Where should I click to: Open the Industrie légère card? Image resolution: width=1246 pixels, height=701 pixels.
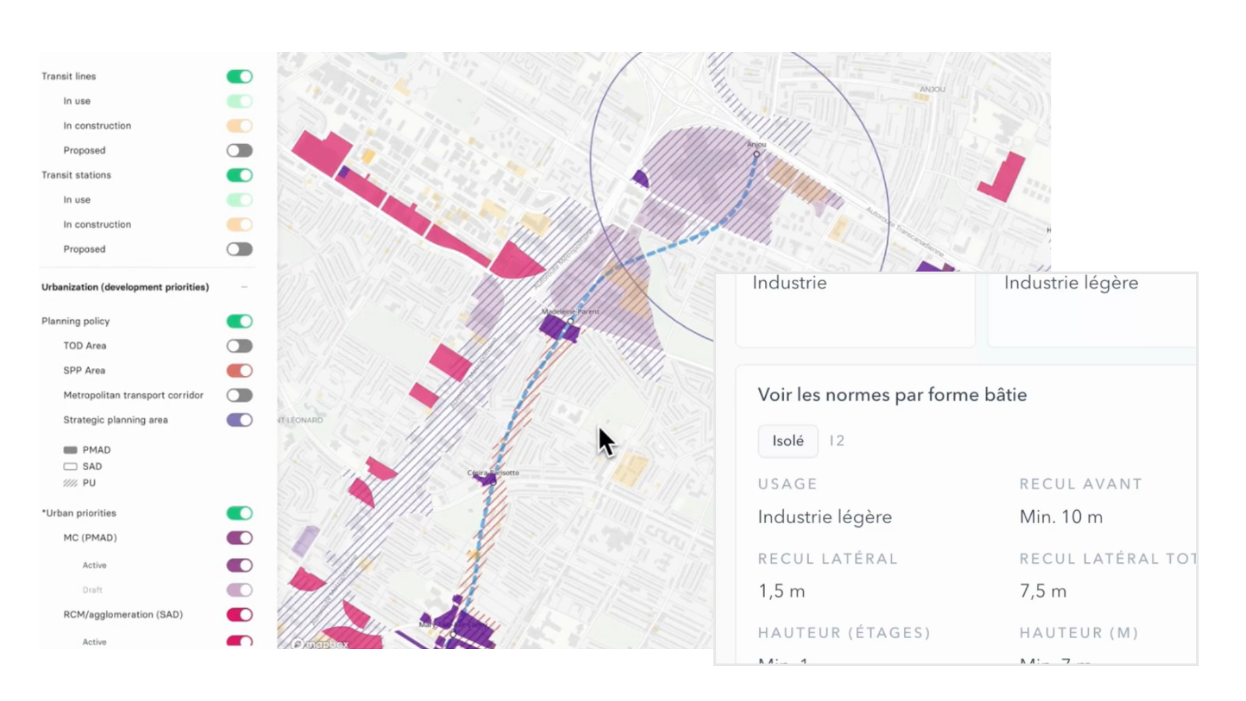click(x=1092, y=310)
